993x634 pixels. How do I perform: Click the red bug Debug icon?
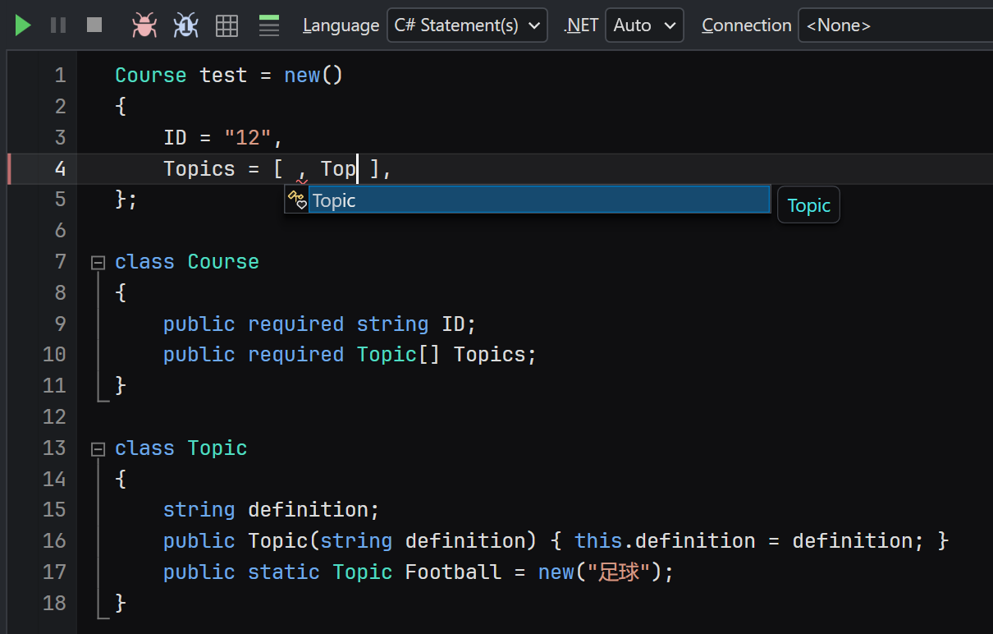[144, 25]
